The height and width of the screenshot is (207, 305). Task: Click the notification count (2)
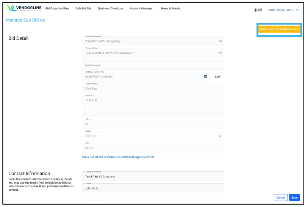260,10
